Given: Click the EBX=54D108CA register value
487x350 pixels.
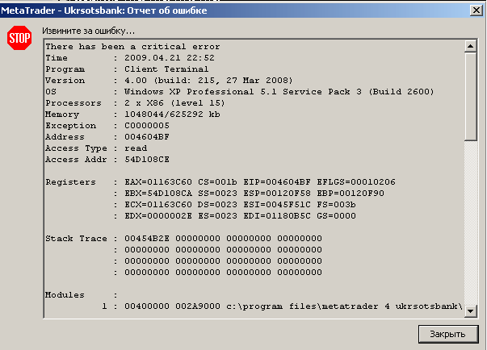Looking at the screenshot, I should (x=158, y=193).
